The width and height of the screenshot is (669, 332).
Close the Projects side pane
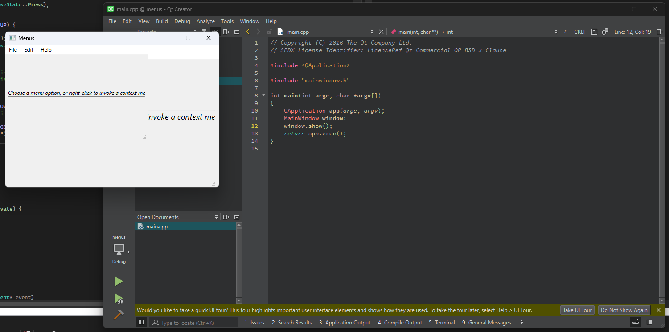pyautogui.click(x=237, y=32)
